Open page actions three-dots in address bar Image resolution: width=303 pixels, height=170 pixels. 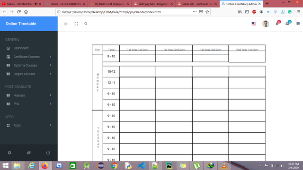pyautogui.click(x=195, y=12)
